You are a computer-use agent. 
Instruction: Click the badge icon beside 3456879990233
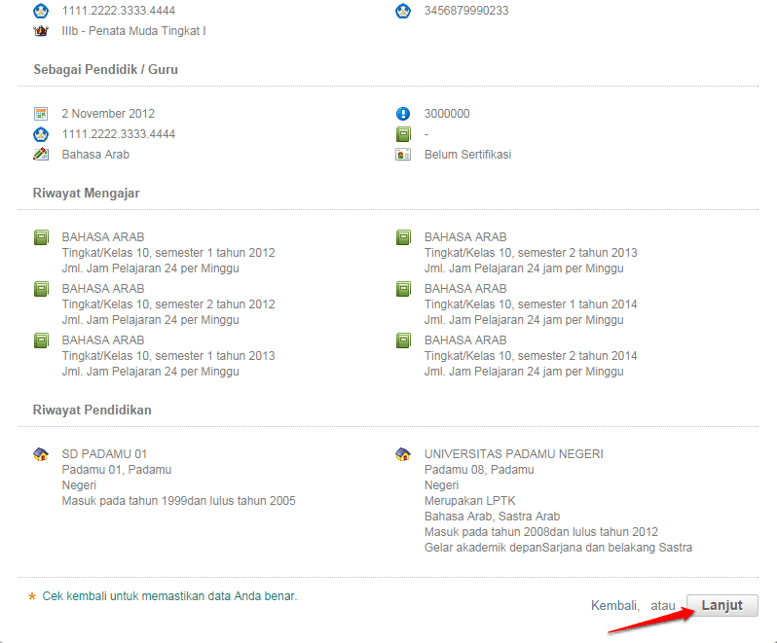(403, 11)
